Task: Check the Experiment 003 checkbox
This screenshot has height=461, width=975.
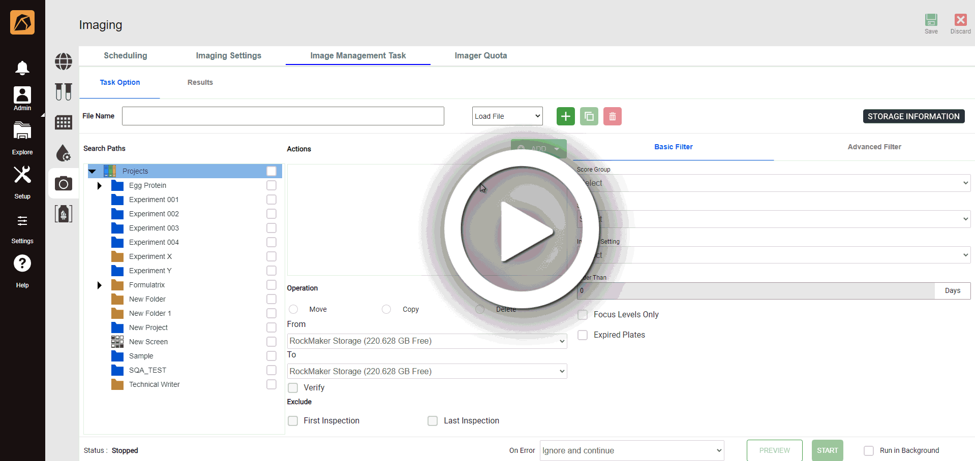Action: [x=271, y=228]
